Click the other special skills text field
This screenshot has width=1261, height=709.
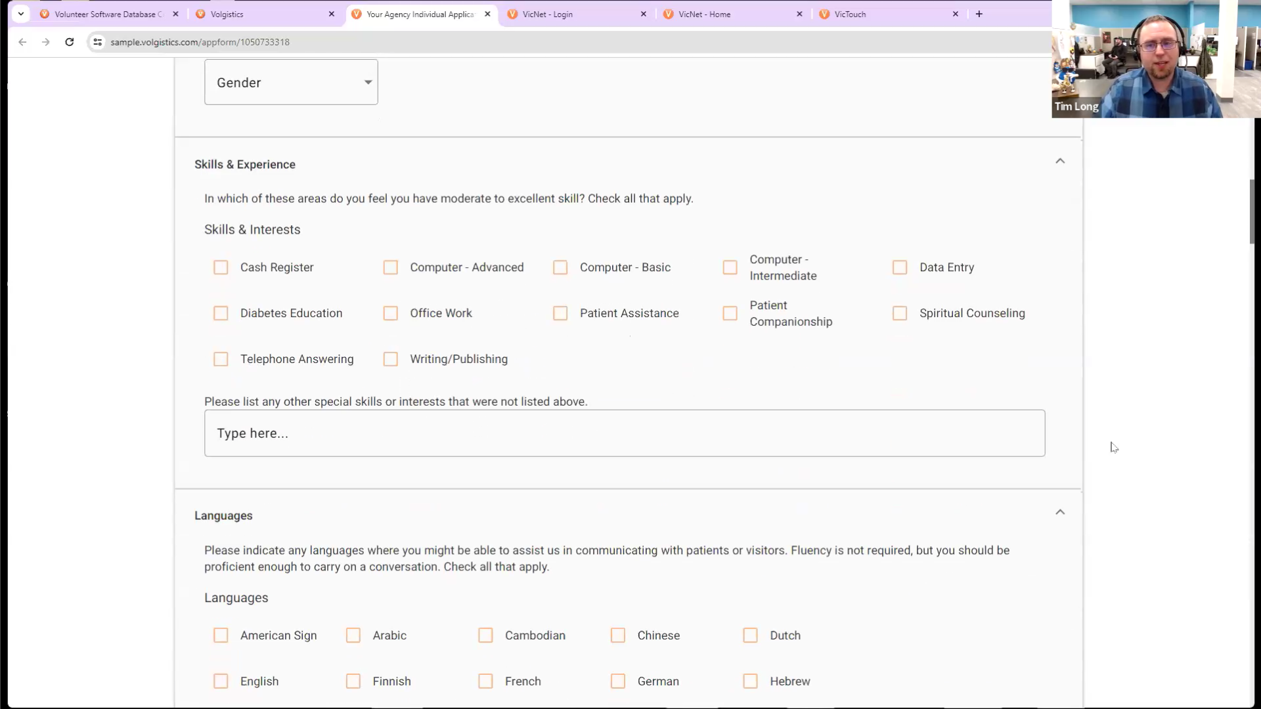tap(624, 433)
